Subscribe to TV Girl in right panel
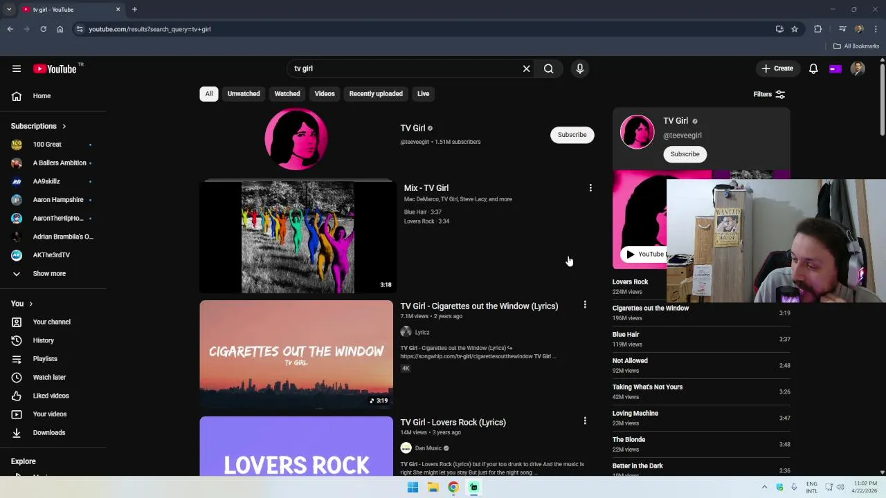The width and height of the screenshot is (886, 498). [x=685, y=154]
